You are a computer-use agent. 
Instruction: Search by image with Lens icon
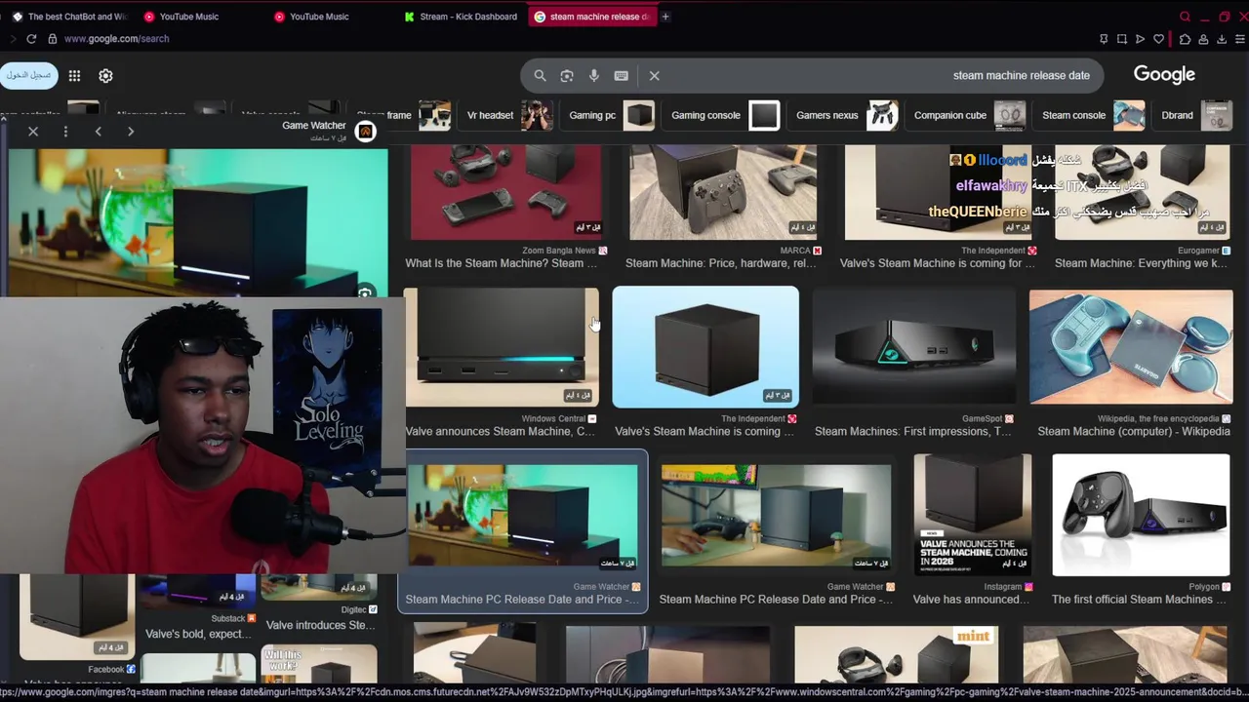567,76
